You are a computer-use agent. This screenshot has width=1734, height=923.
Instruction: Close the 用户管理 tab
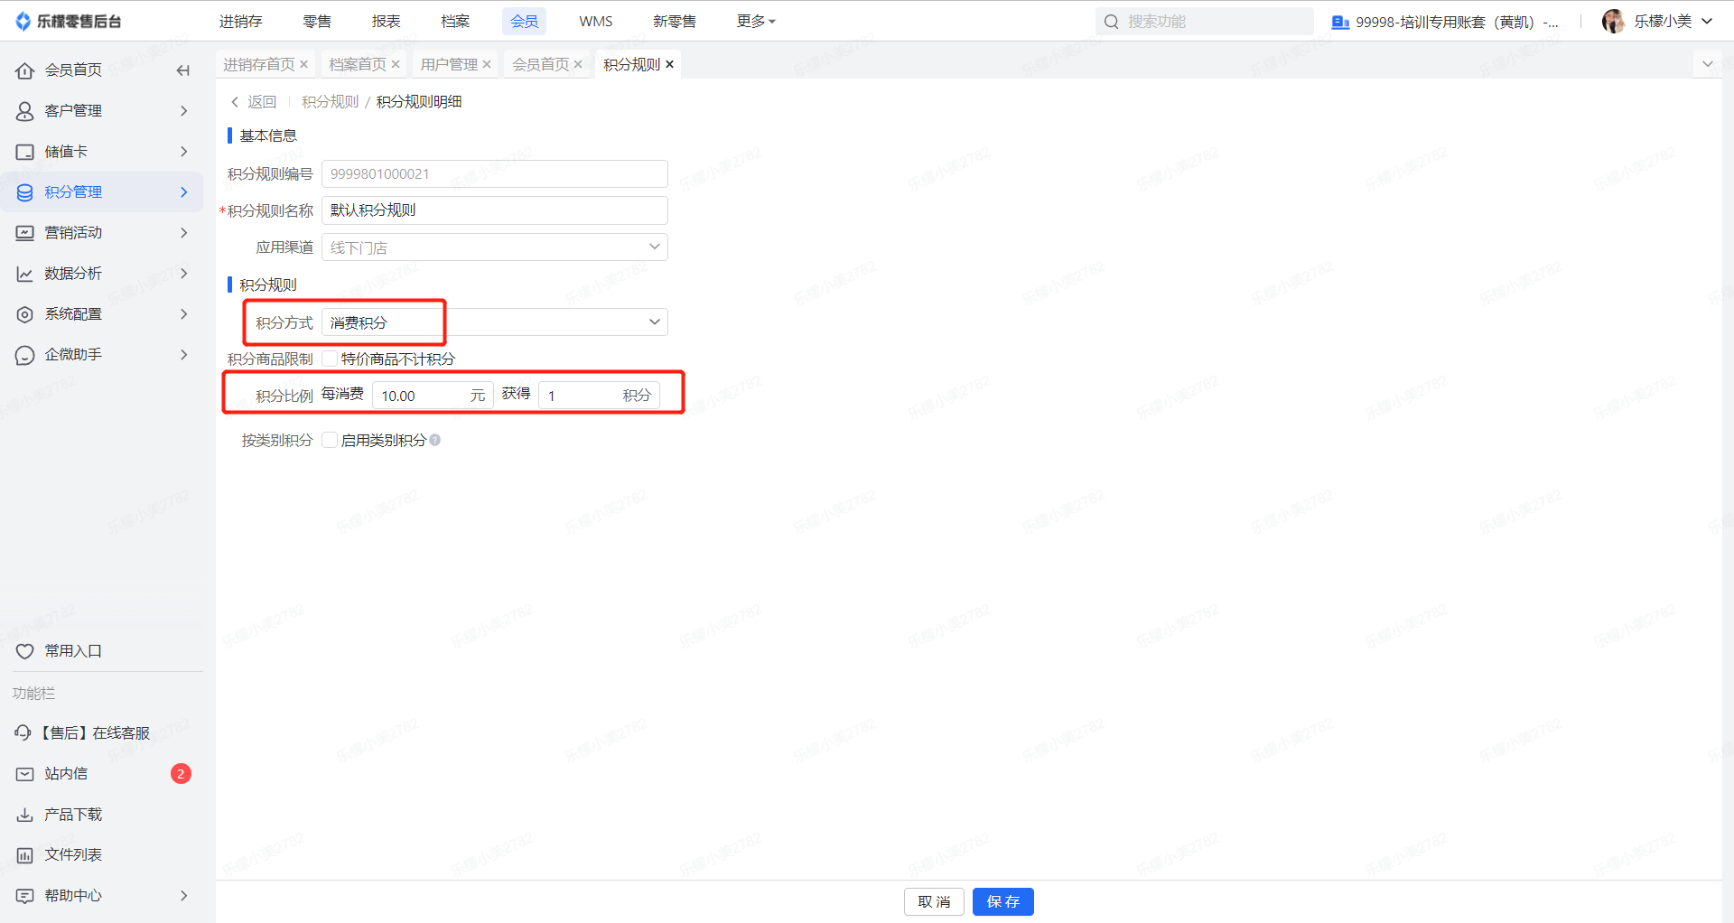pos(487,64)
